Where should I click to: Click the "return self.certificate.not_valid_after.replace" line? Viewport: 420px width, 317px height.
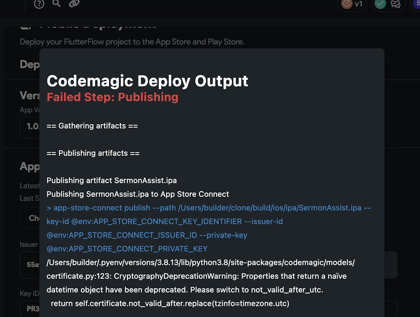[170, 303]
